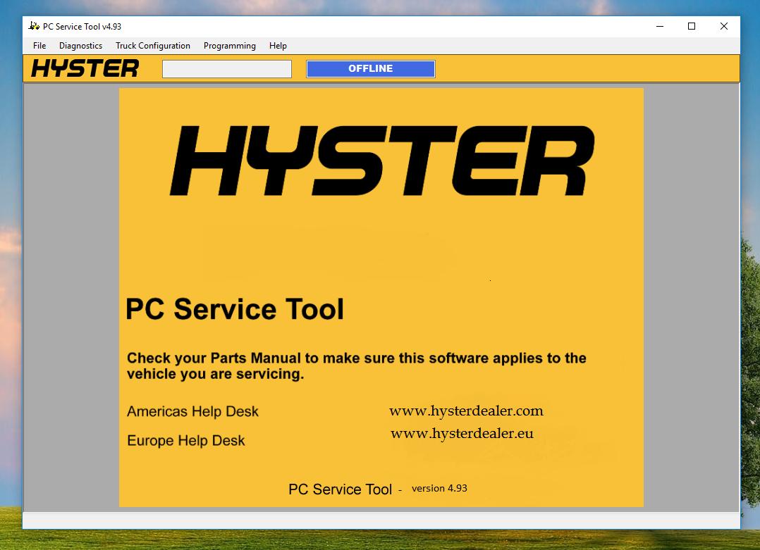Open the Diagnostics menu
The image size is (760, 550).
coord(80,45)
